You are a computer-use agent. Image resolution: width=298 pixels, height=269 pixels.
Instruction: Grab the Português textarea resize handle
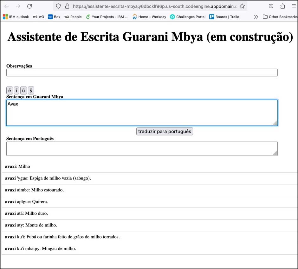click(x=275, y=153)
